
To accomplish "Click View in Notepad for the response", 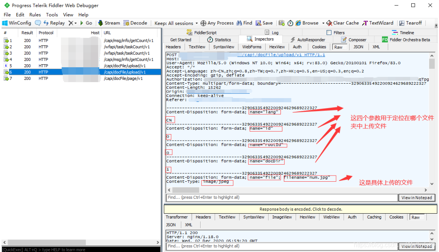I will coord(417,246).
